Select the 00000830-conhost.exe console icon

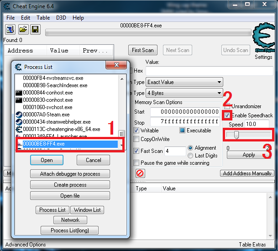click(x=19, y=100)
